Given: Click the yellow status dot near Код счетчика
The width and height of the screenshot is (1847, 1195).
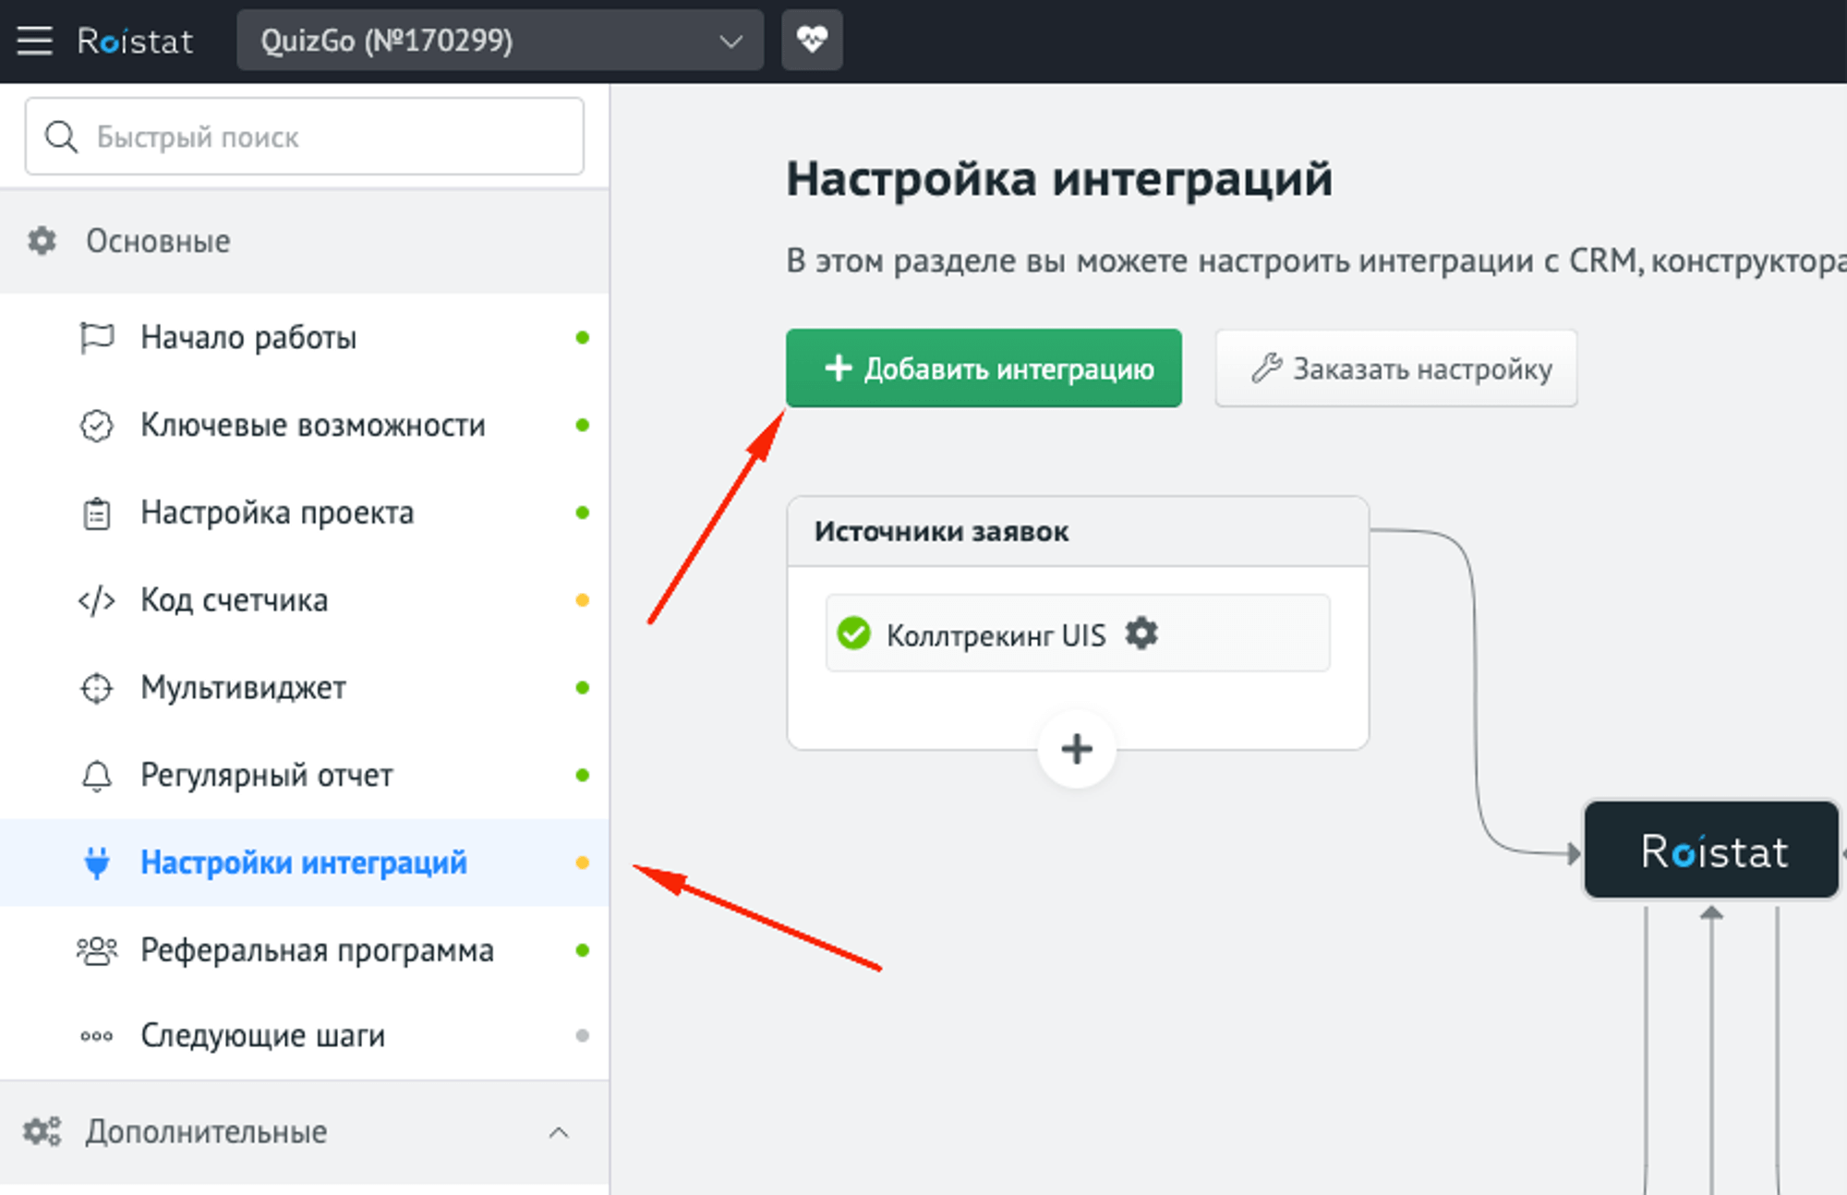Looking at the screenshot, I should (x=582, y=599).
